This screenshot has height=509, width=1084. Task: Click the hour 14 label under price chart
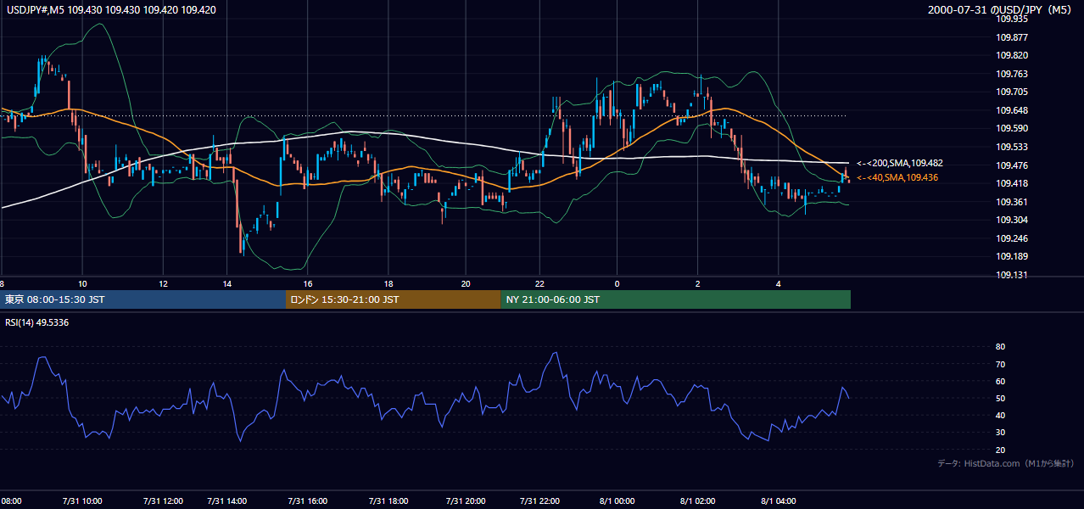pyautogui.click(x=226, y=283)
